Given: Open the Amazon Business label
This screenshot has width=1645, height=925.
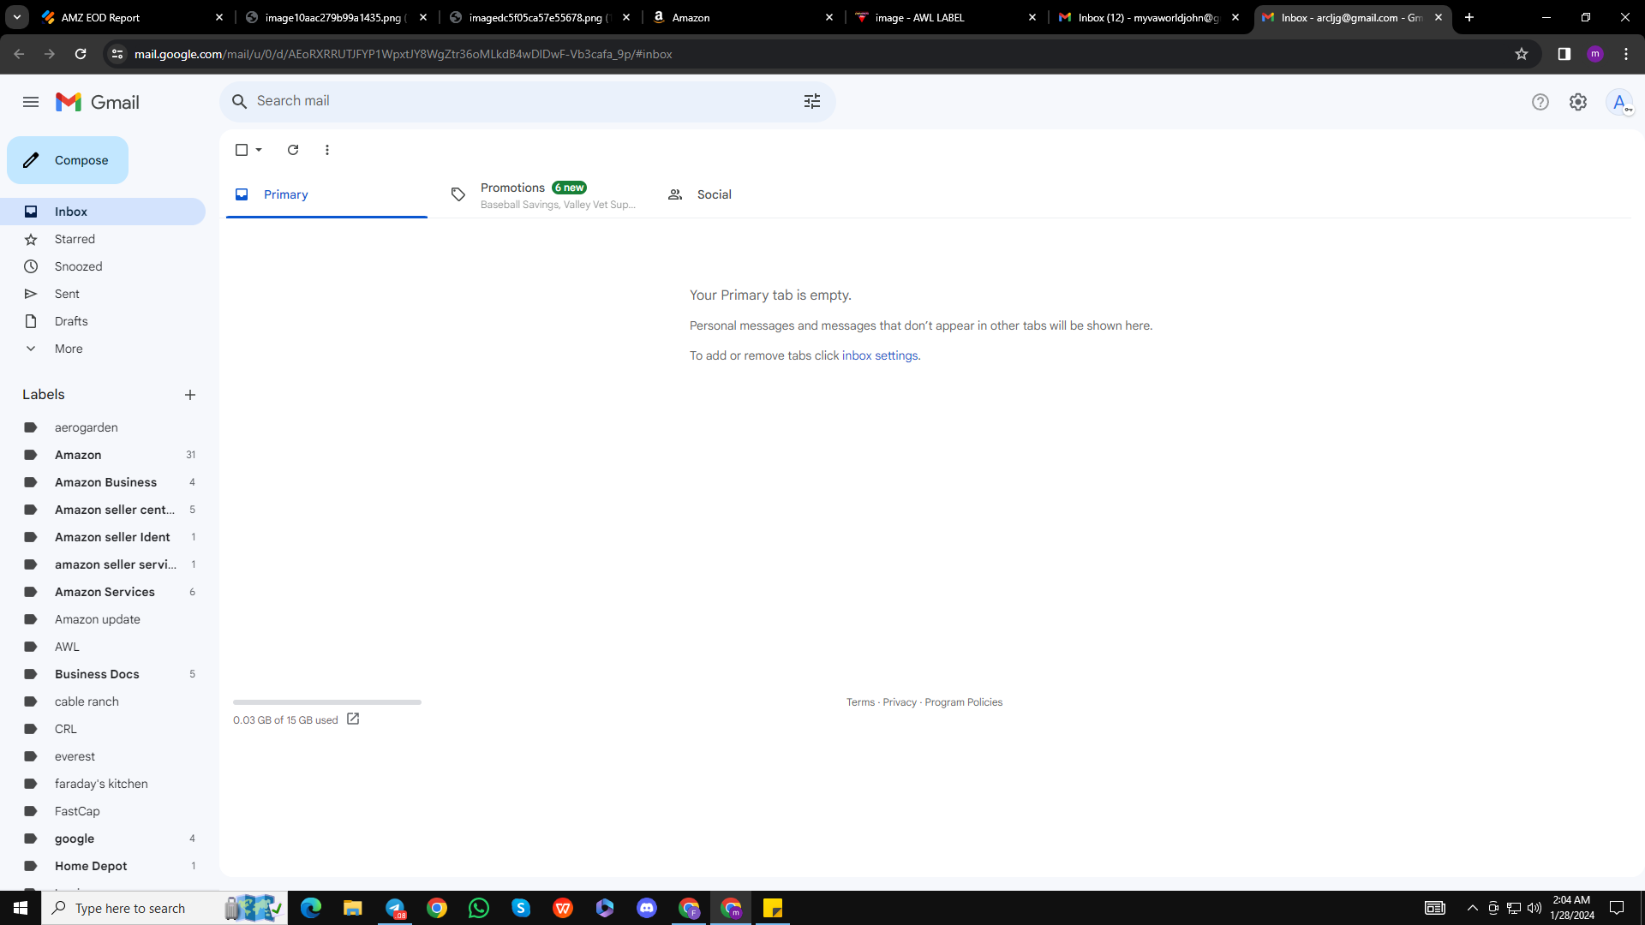Looking at the screenshot, I should [103, 482].
